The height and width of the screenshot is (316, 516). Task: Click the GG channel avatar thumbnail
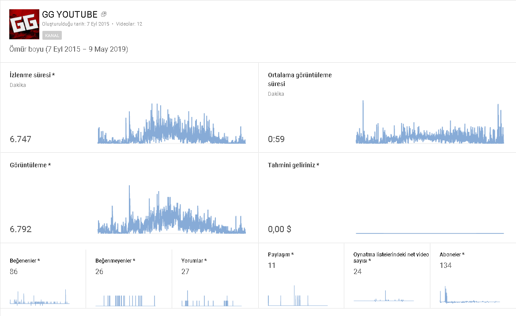(24, 24)
